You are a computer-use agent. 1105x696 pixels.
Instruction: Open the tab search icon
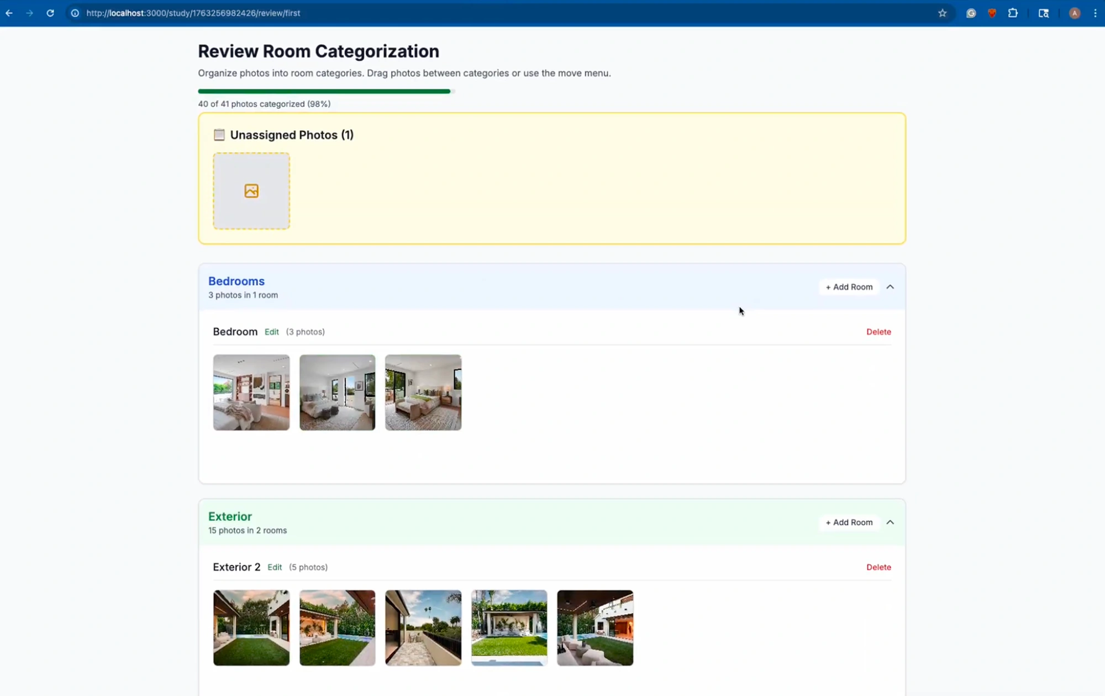coord(1044,13)
